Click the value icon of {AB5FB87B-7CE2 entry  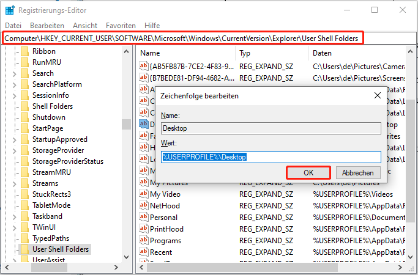point(144,66)
